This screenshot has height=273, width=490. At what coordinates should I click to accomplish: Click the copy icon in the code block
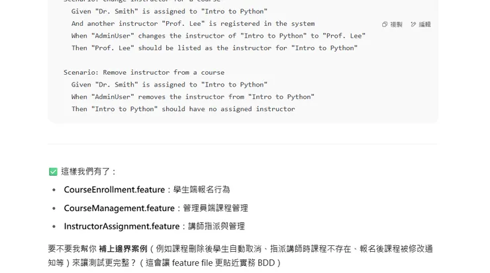385,24
